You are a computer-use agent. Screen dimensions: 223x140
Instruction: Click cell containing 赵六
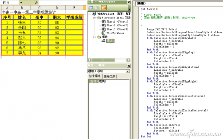(x=22, y=38)
